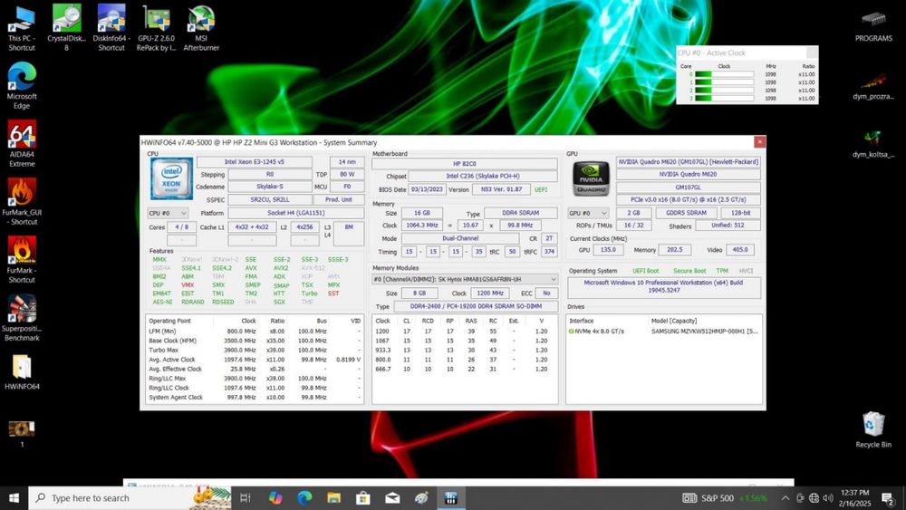The height and width of the screenshot is (510, 906).
Task: Click the red SST feature label
Action: pyautogui.click(x=333, y=293)
